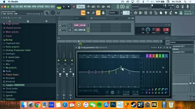195x109 pixels.
Task: Click the step editing arrow icon
Action: pyautogui.click(x=88, y=13)
